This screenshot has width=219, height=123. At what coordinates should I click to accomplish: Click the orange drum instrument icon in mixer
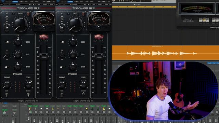[30, 109]
